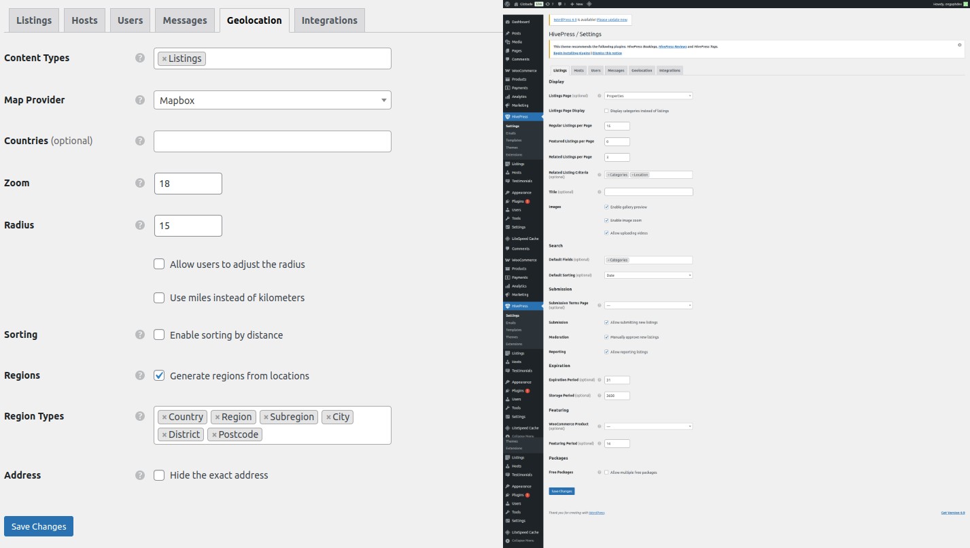Open the Map Provider dropdown showing Mapbox

(x=272, y=100)
